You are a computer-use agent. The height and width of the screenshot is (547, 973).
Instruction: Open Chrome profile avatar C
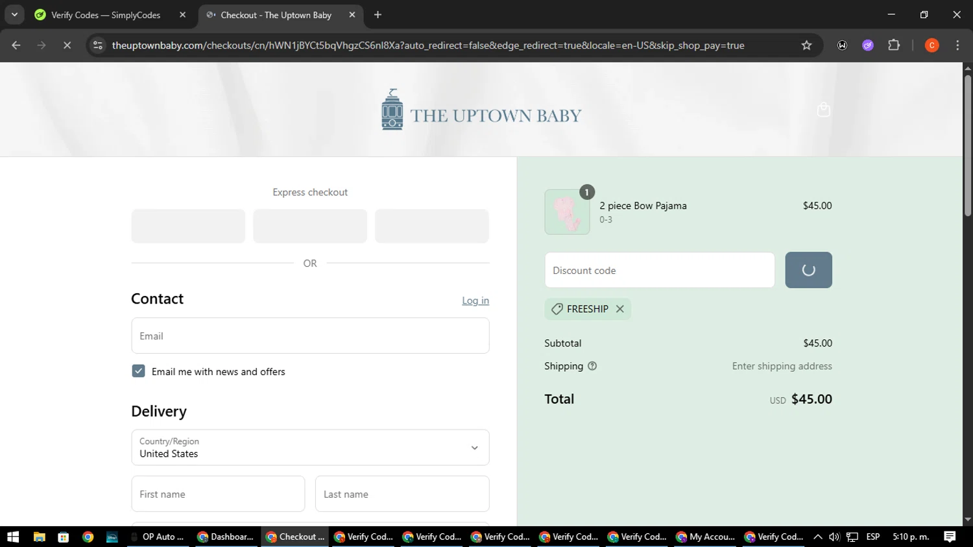(x=931, y=45)
